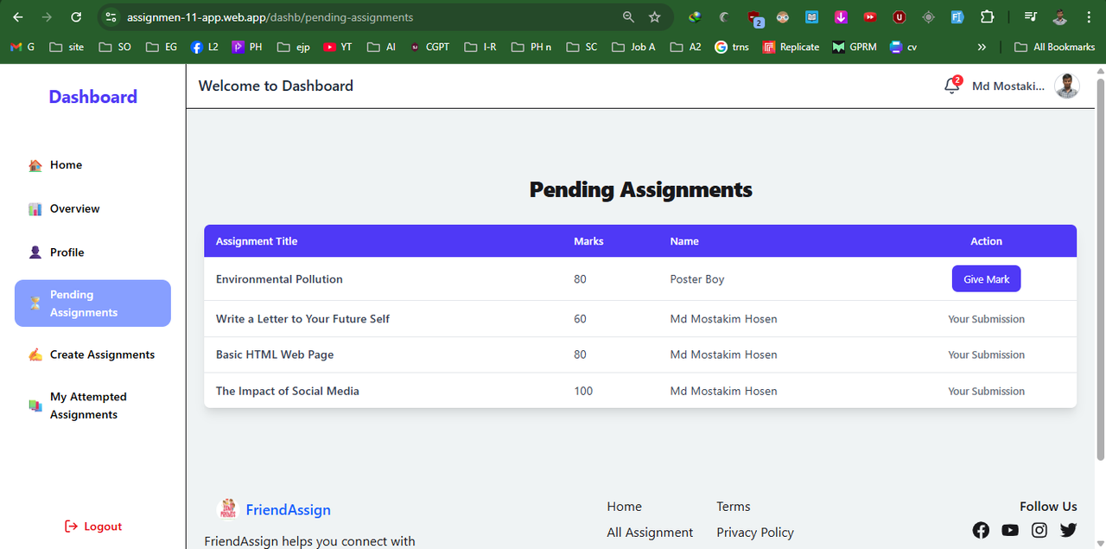The image size is (1106, 549).
Task: Click the marks value 100
Action: point(583,391)
